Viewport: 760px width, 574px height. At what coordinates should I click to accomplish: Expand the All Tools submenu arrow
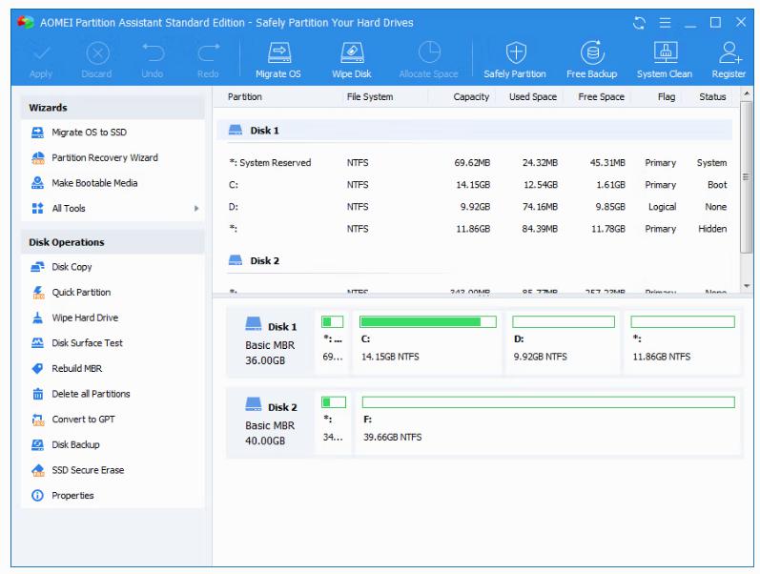tap(196, 209)
